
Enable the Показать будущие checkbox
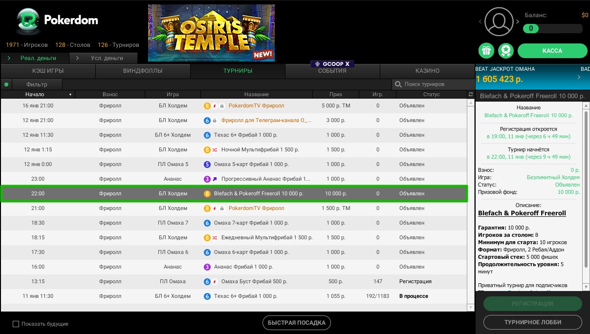[16, 324]
